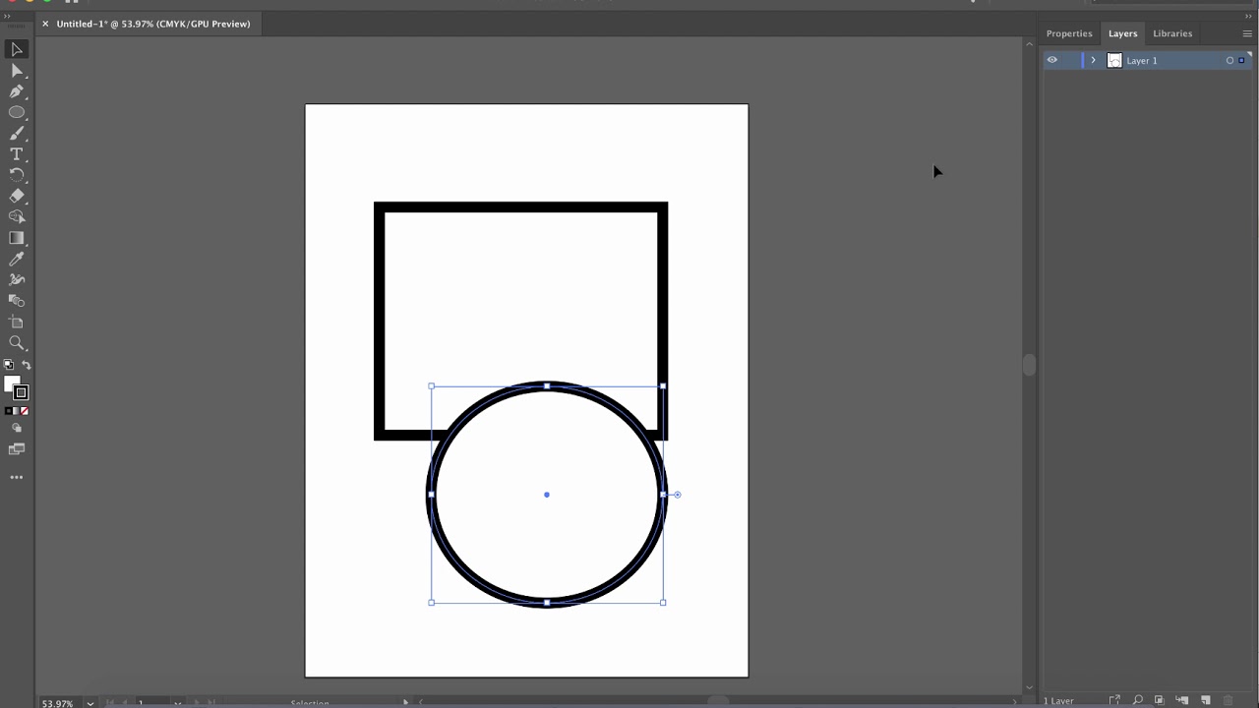Select the Shape Builder tool
The width and height of the screenshot is (1259, 708).
(x=17, y=216)
